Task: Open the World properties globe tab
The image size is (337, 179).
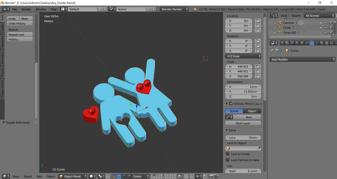Action: (x=297, y=43)
